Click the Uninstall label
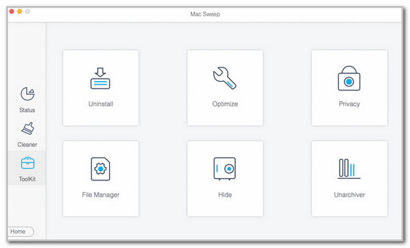The width and height of the screenshot is (410, 248). 100,104
